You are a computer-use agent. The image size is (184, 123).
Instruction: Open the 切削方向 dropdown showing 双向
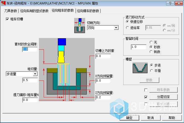pos(103,28)
